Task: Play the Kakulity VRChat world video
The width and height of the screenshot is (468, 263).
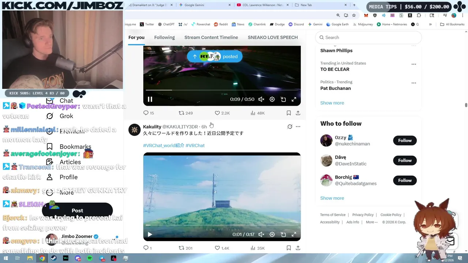Action: [x=150, y=235]
